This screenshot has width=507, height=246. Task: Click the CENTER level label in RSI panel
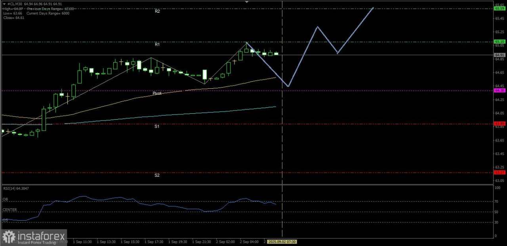[10, 210]
